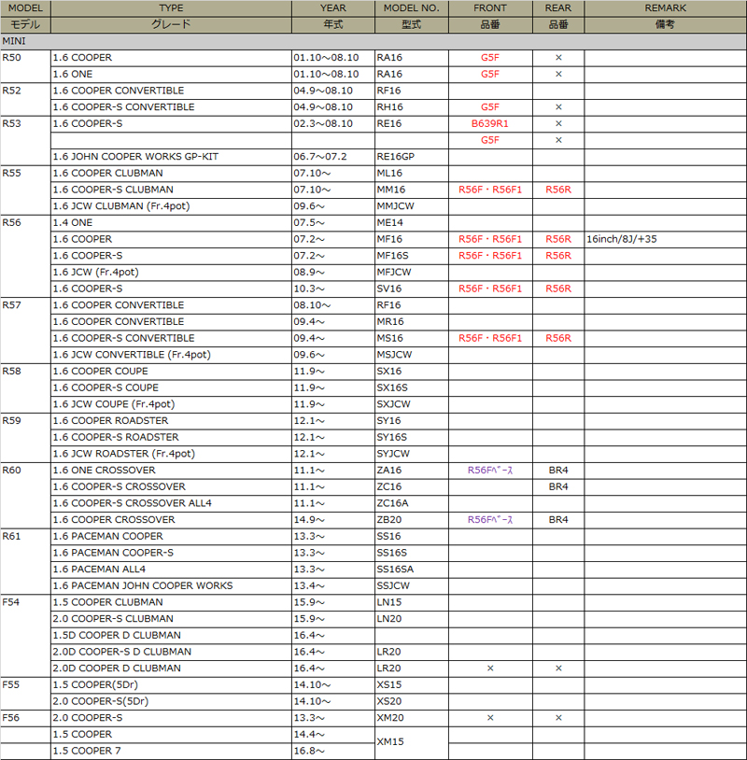Select the R61 model cell

(25, 561)
